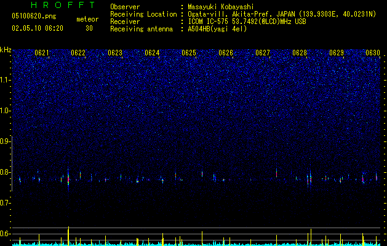387x246 pixels.
Task: Click the tallest yellow level spike before 0622
Action: tap(68, 235)
